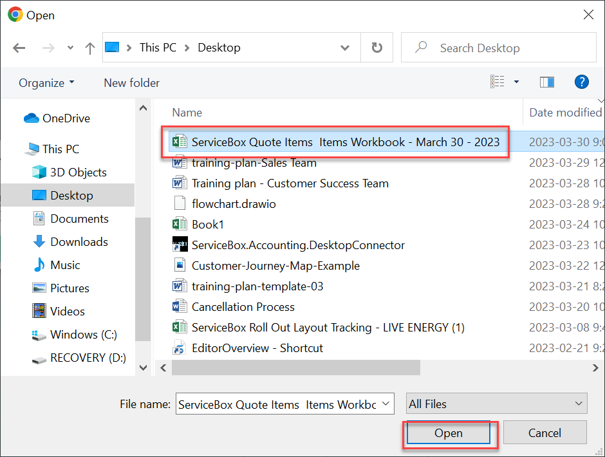Screen dimensions: 605x457
Task: Sort by Date modified column header
Action: click(565, 113)
